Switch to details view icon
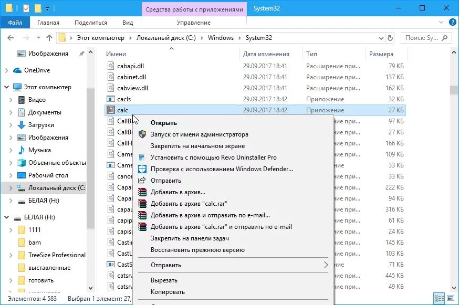The image size is (459, 305). [x=439, y=299]
